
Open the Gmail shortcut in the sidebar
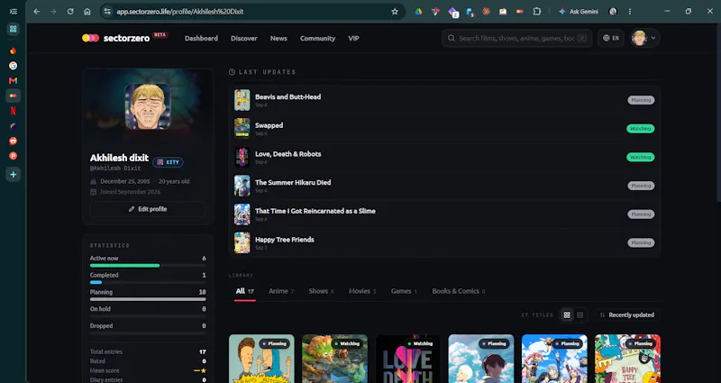point(13,81)
